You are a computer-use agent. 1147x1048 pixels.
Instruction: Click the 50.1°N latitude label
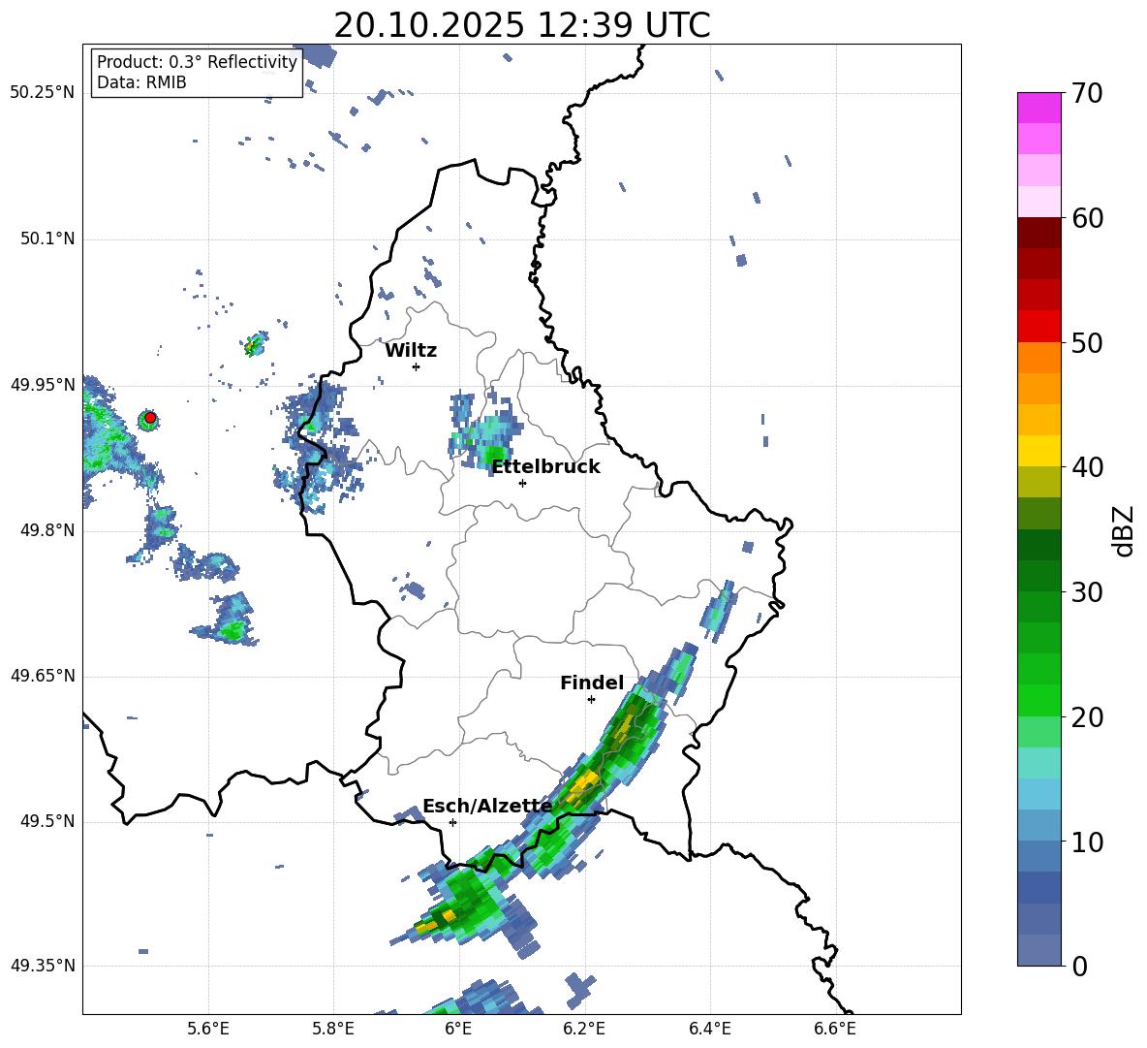click(x=47, y=238)
